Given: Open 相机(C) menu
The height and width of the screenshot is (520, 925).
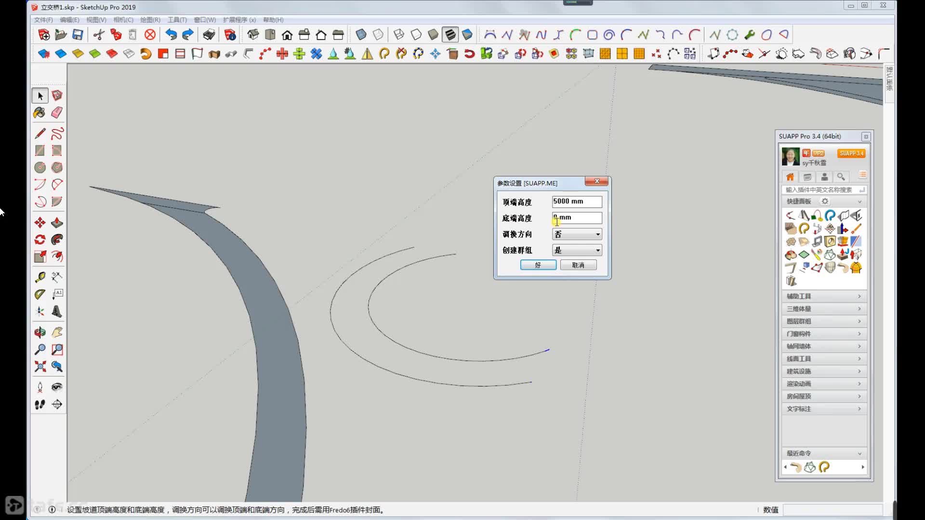Looking at the screenshot, I should [123, 20].
